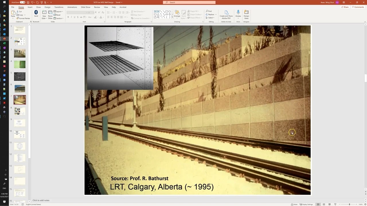367x206 pixels.
Task: Switch to the Design tab
Action: tap(48, 7)
